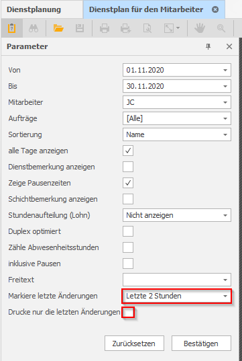
Task: Click the Zurücksetzen button
Action: (x=134, y=344)
